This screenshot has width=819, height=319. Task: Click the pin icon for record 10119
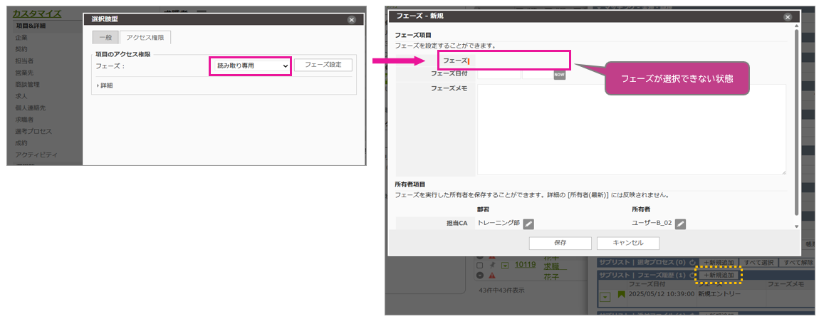tap(493, 265)
